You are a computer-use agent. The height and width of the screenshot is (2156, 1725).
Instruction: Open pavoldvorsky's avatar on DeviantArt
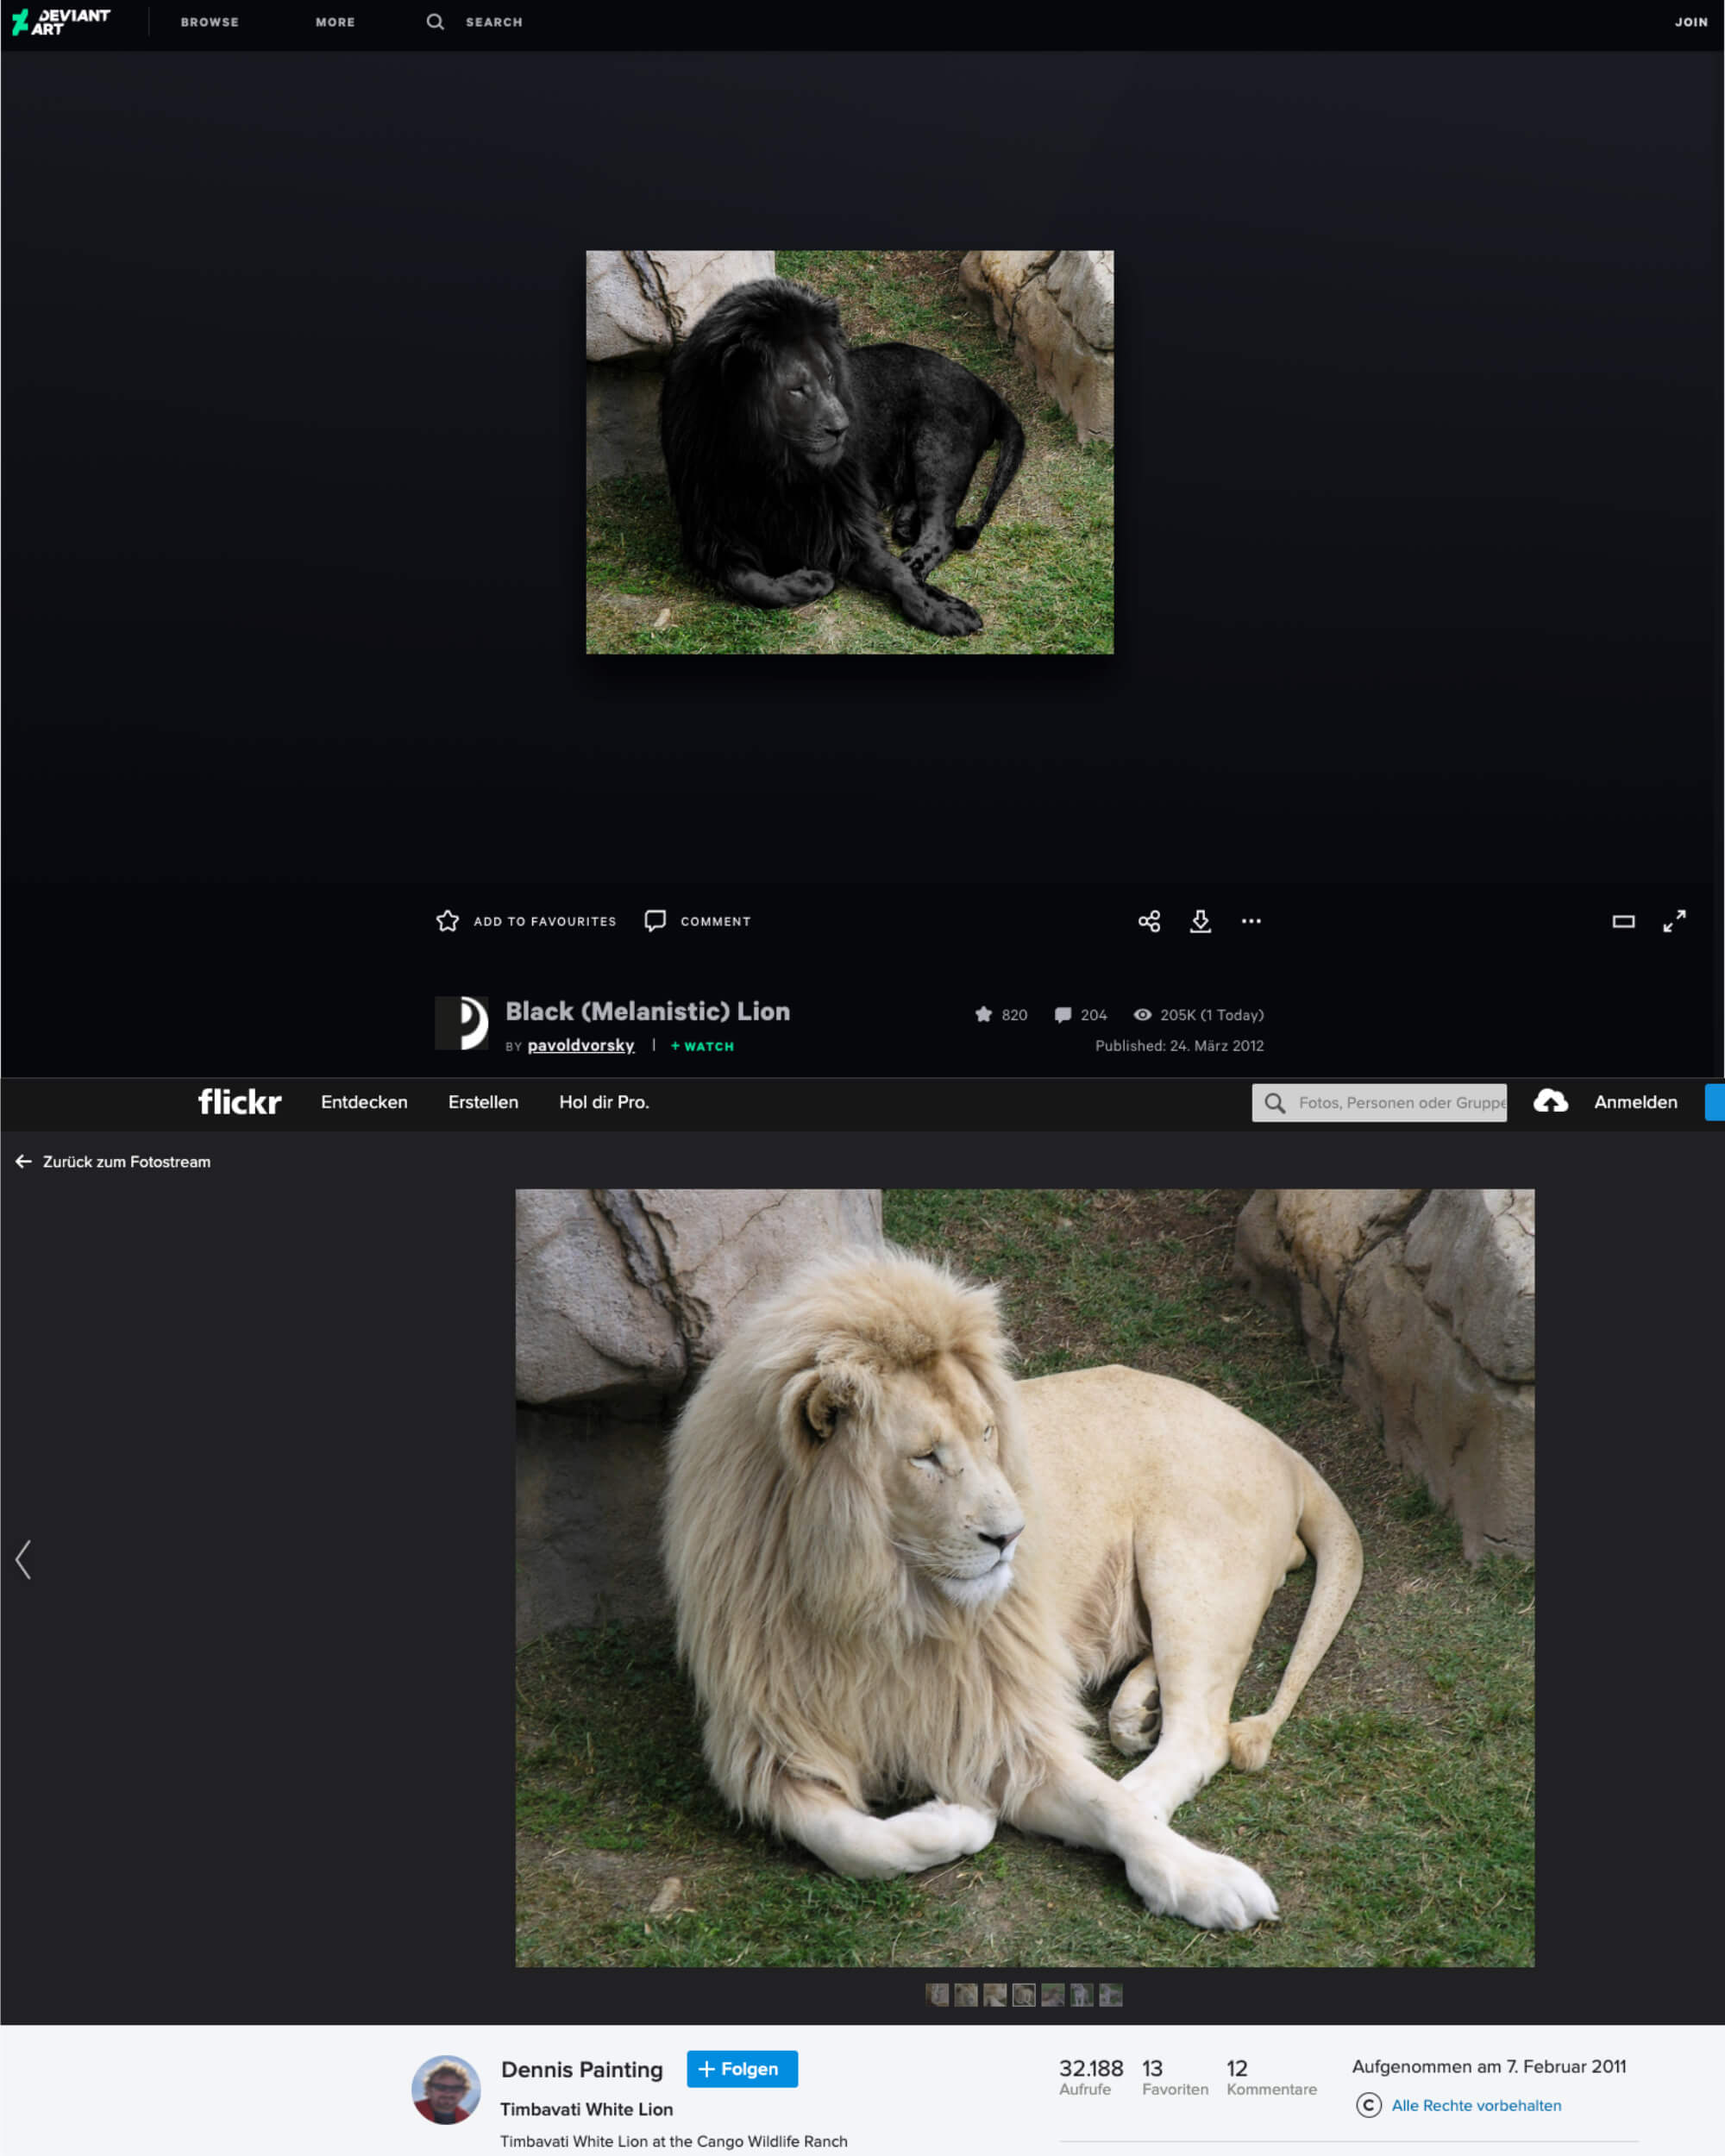pos(461,1023)
